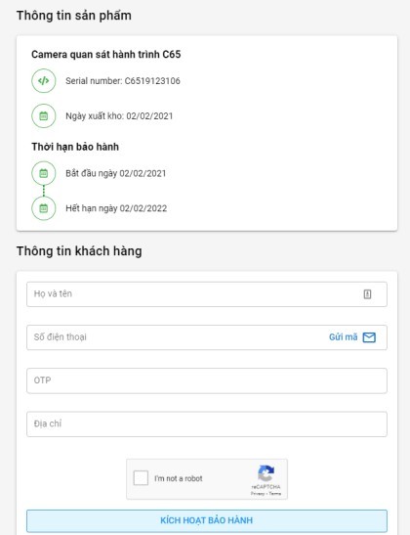Open the reCAPTCHA Terms link
Screen dimensions: 410x535
(275, 493)
